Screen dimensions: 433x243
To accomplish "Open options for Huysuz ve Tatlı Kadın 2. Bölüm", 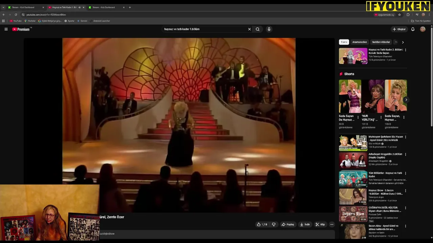I will (406, 50).
